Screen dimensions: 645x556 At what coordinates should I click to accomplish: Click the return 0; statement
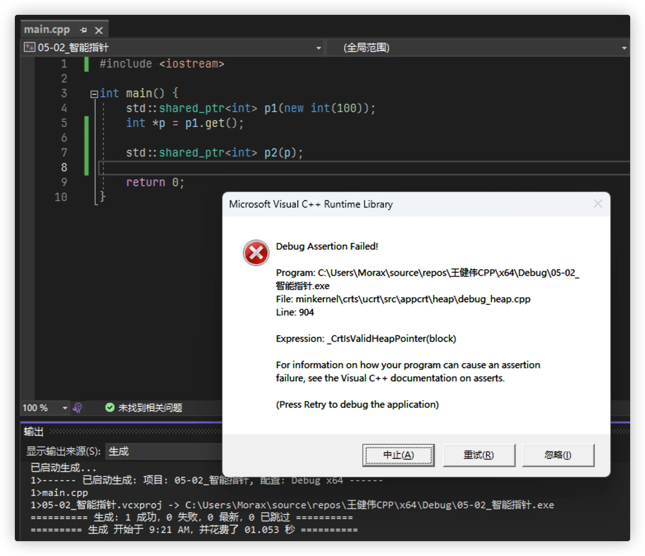155,182
